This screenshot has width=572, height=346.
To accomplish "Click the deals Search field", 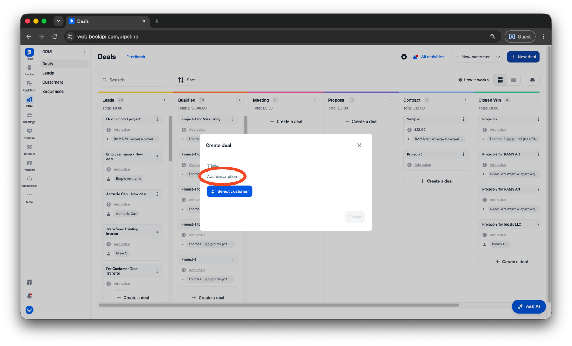I will point(132,80).
